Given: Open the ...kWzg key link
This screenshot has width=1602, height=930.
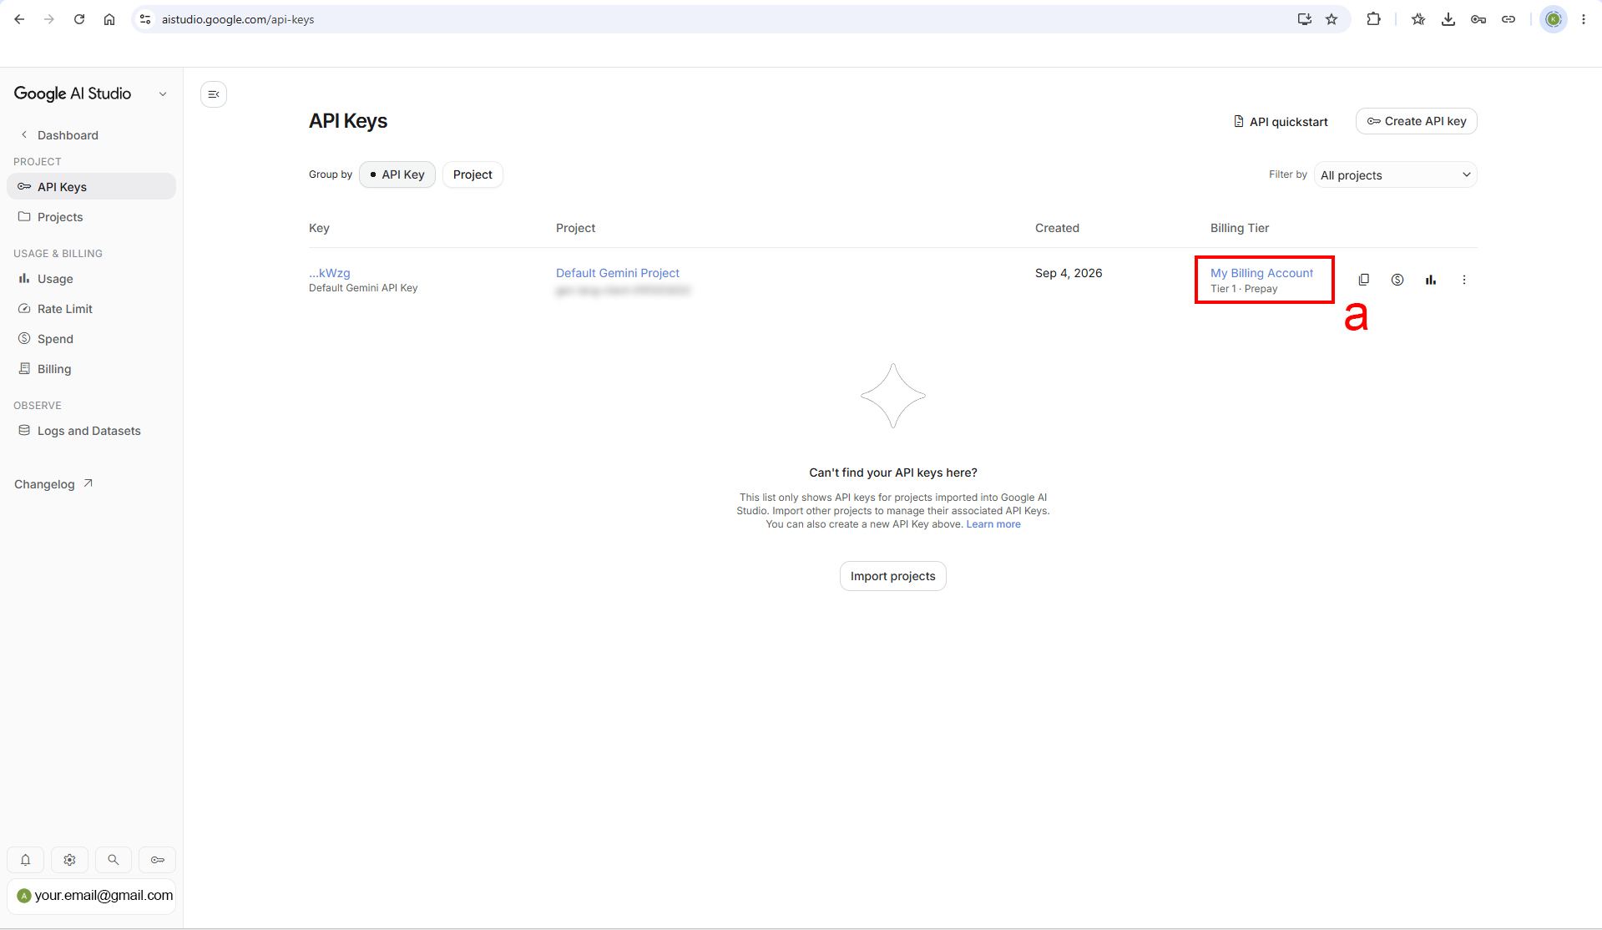Looking at the screenshot, I should [330, 273].
